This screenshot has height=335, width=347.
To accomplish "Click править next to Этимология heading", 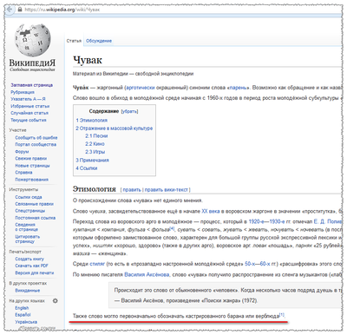I will coord(132,190).
